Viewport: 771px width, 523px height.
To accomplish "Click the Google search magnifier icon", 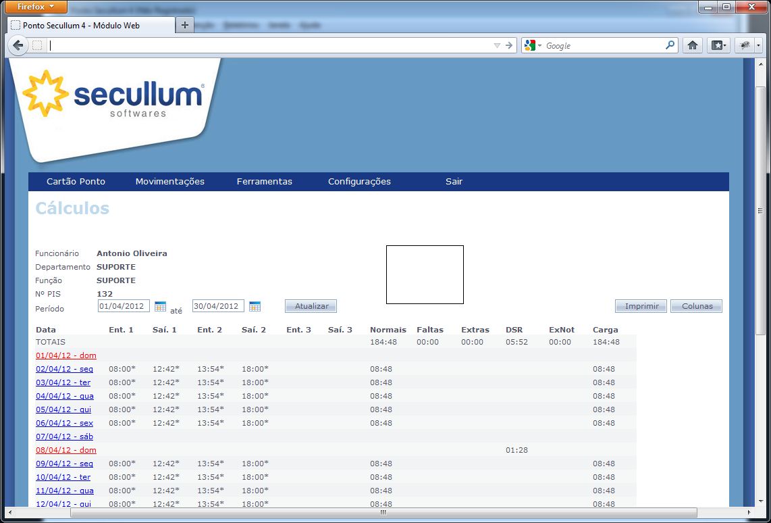I will (670, 45).
